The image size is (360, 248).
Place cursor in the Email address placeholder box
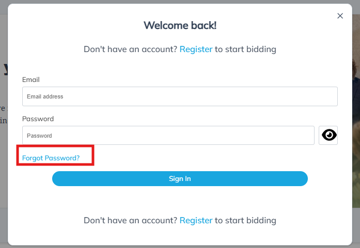(180, 96)
